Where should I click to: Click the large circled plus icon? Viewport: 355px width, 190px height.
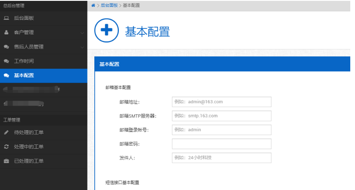106,30
